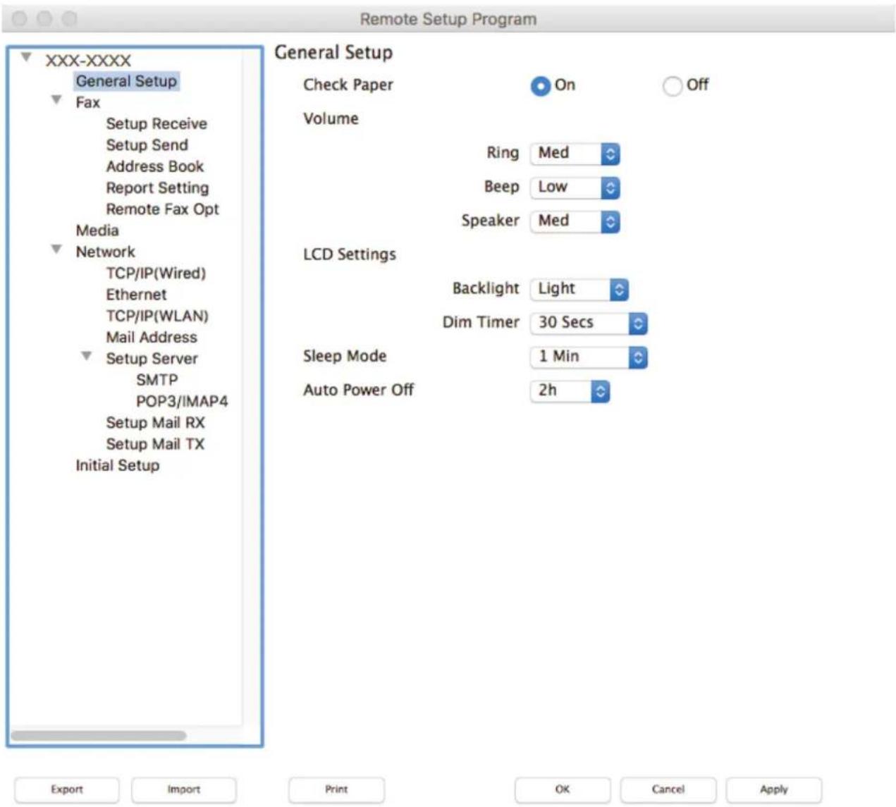Select the Setup Server tree label
The width and height of the screenshot is (896, 807).
(152, 359)
